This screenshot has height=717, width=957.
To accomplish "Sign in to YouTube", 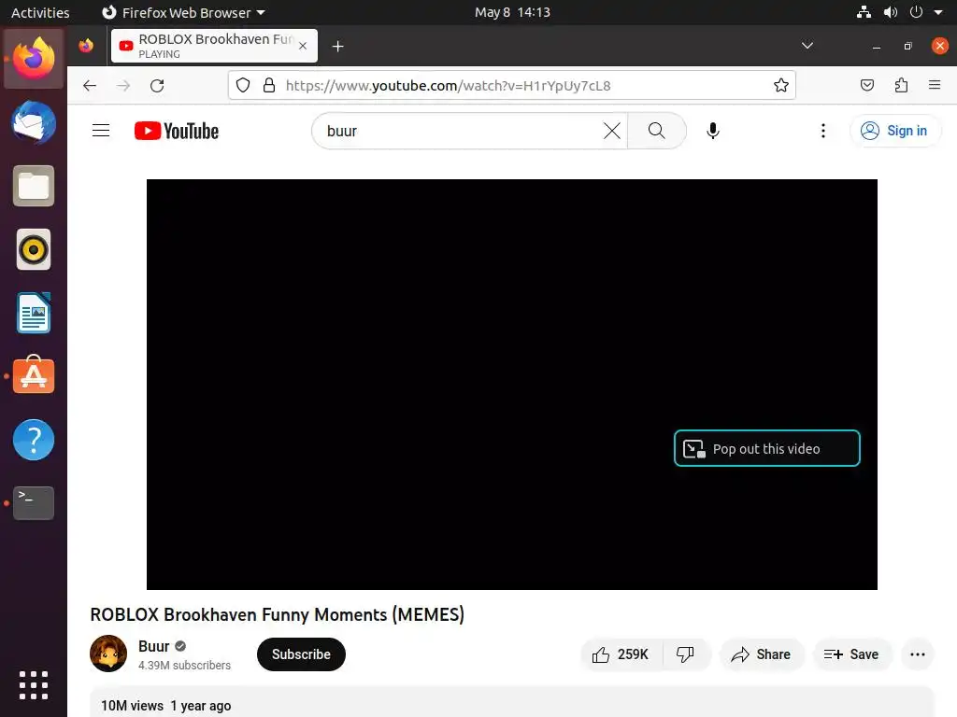I will [894, 131].
